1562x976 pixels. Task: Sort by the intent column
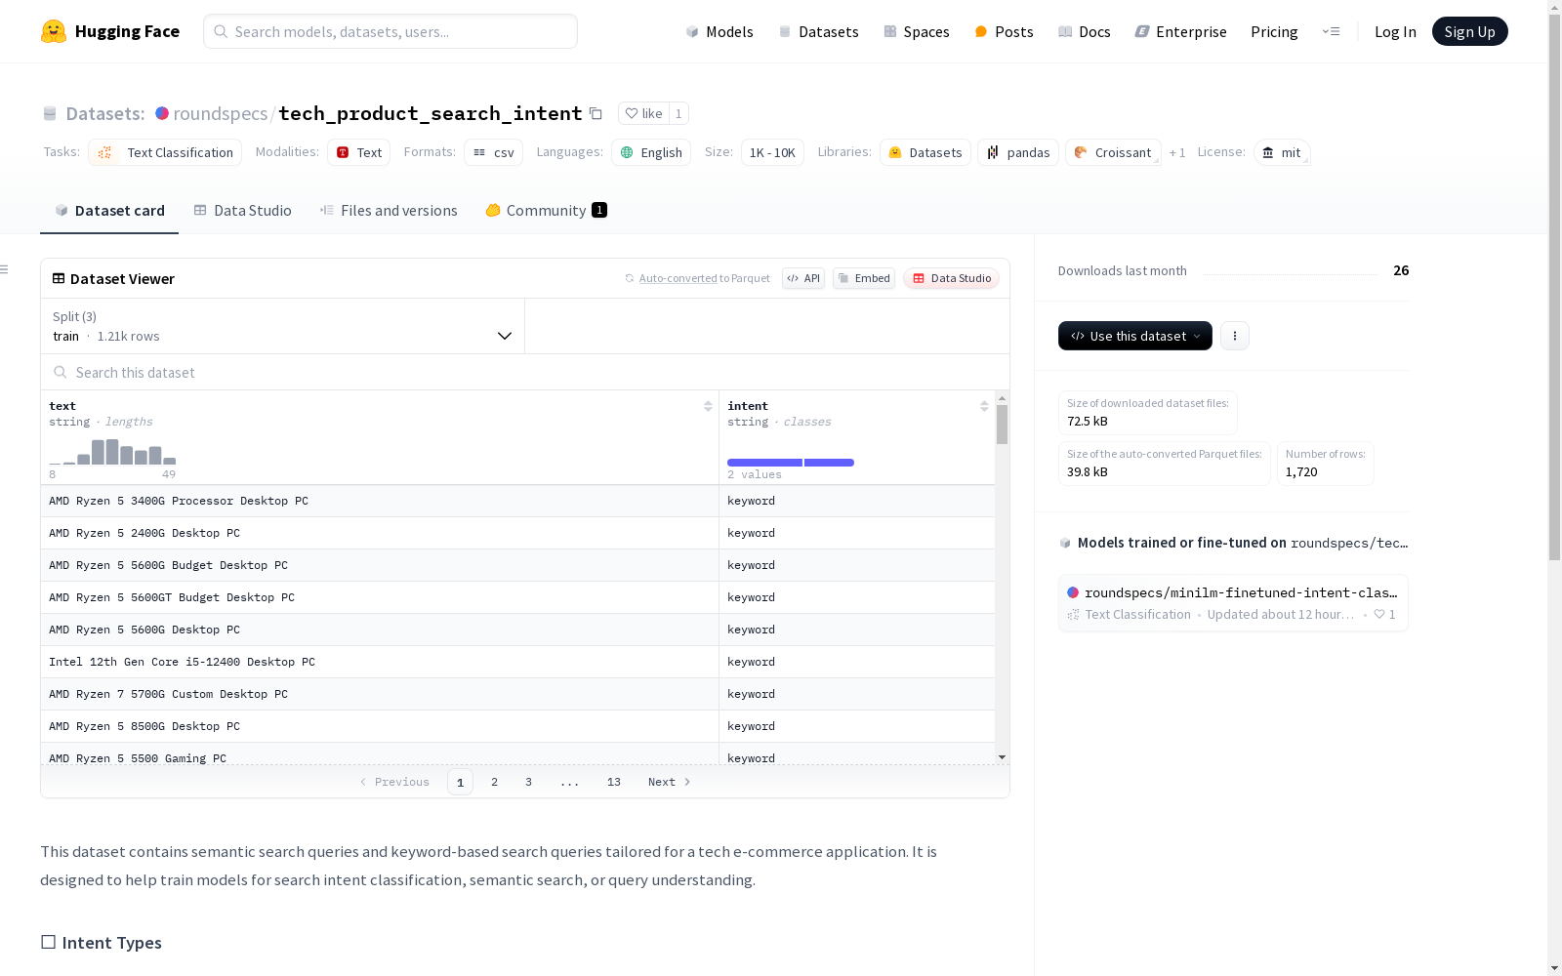tap(984, 406)
